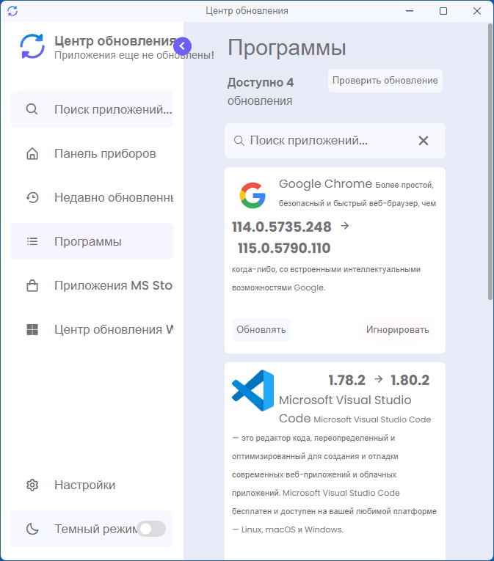Click the arrow between Chrome versions

click(x=344, y=226)
